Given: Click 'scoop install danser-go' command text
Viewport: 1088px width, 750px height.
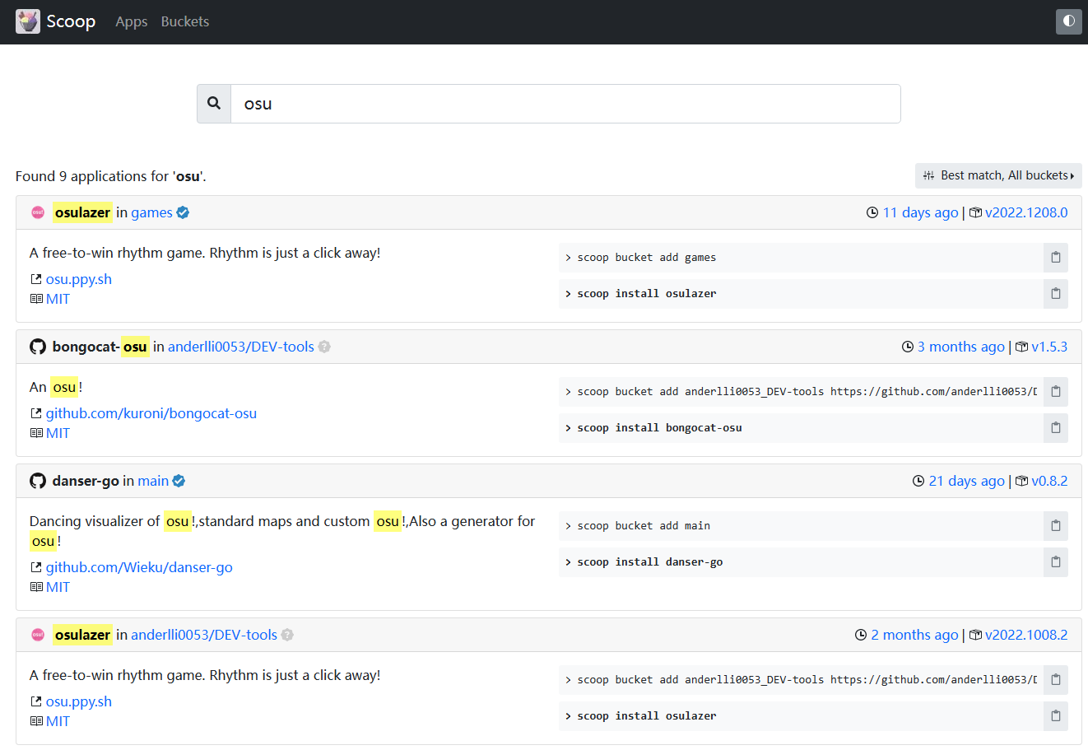Looking at the screenshot, I should [650, 562].
